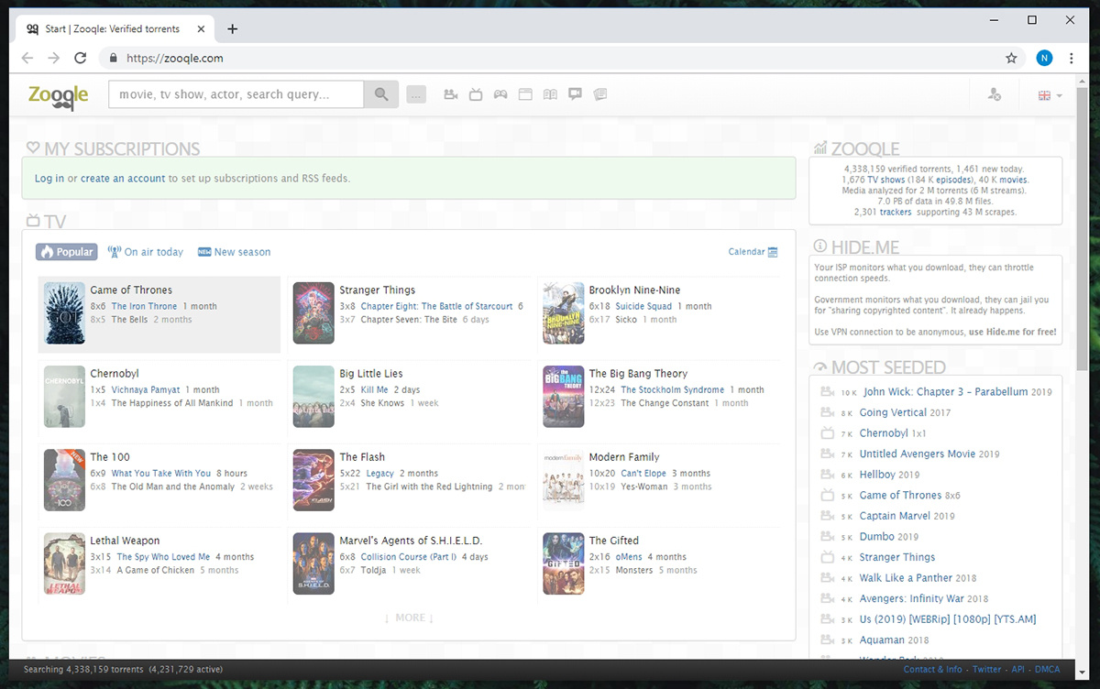Click the Brooklyn Nine-Nine poster thumbnail
Image resolution: width=1100 pixels, height=689 pixels.
pos(563,313)
